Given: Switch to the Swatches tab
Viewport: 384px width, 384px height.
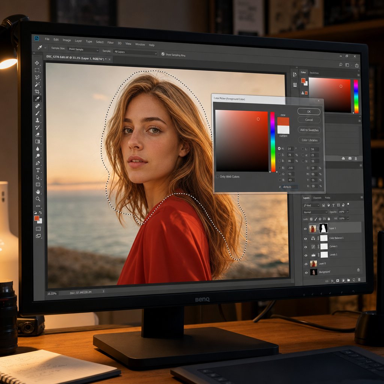Looking at the screenshot, I should coord(314,73).
